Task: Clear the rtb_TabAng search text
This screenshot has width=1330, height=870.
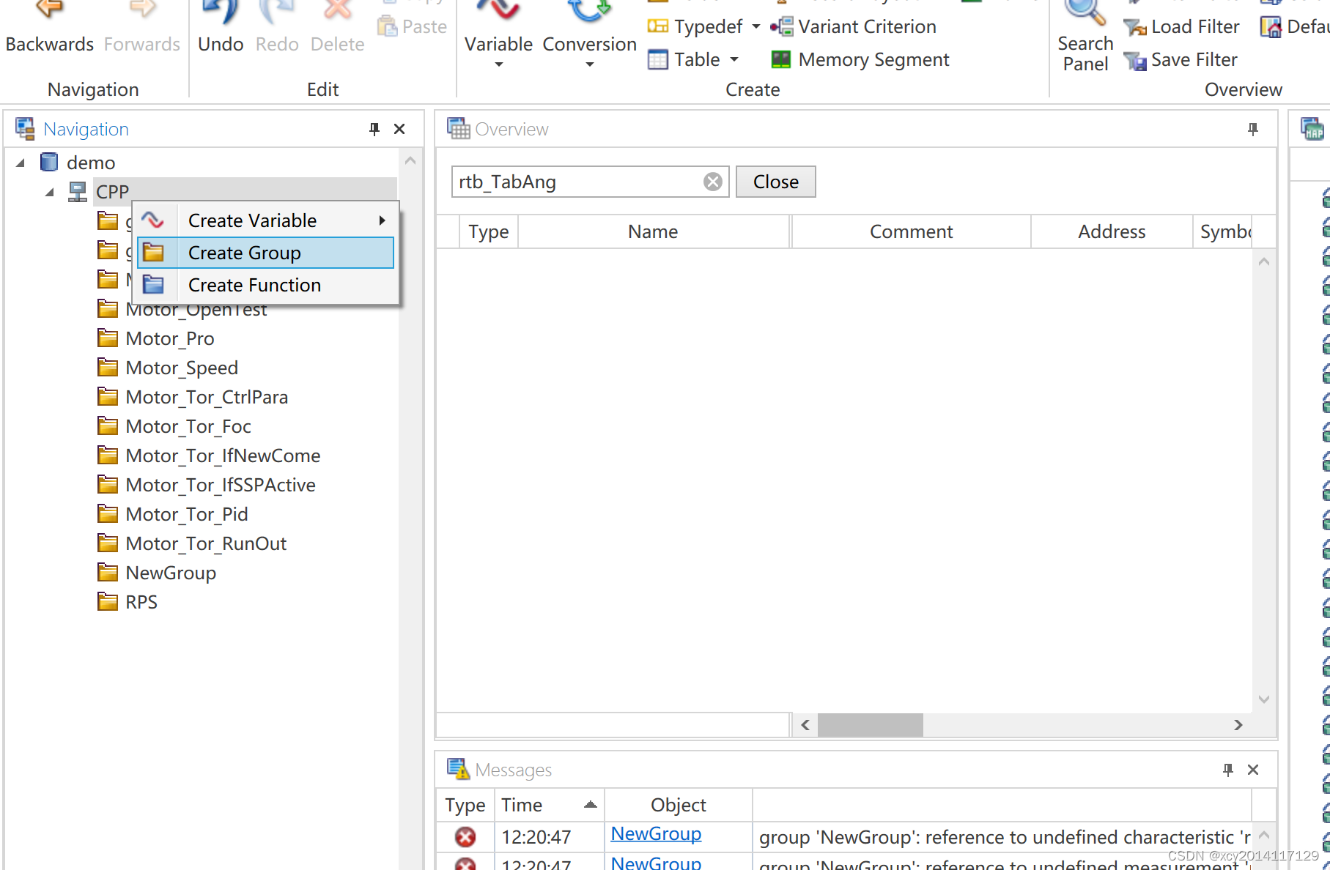Action: (713, 182)
